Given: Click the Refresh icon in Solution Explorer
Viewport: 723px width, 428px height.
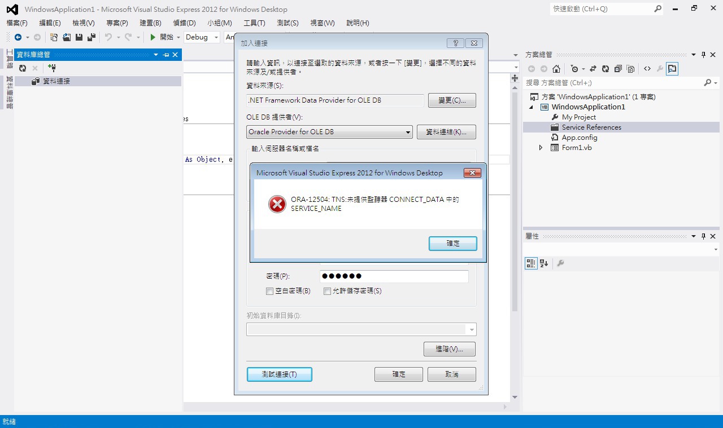Looking at the screenshot, I should pyautogui.click(x=606, y=69).
